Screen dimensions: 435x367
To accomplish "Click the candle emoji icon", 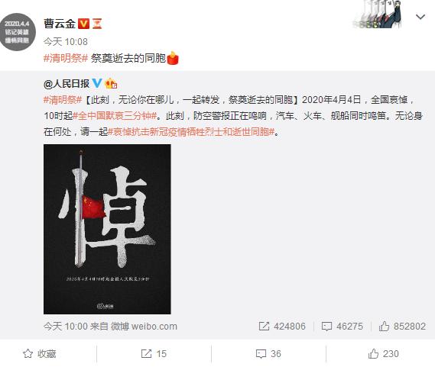I will [x=173, y=58].
